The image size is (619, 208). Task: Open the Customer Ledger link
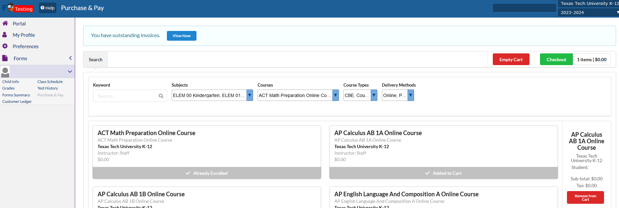tap(17, 102)
